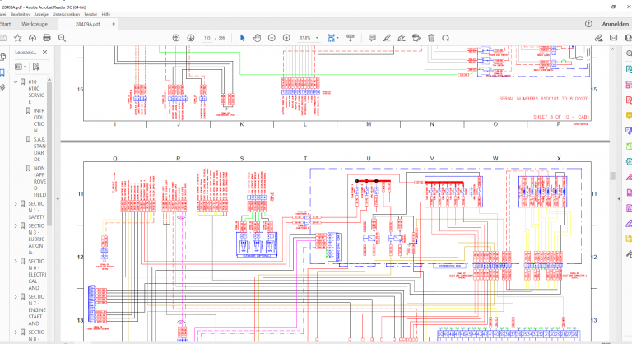Select the highlighter pen tool
632x344 pixels.
pos(387,38)
